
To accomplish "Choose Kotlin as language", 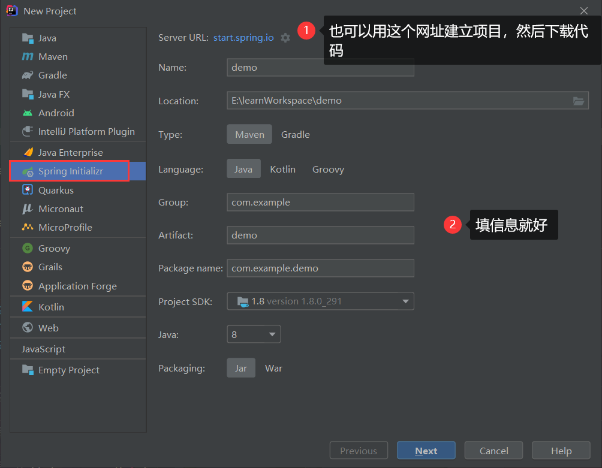I will 282,169.
